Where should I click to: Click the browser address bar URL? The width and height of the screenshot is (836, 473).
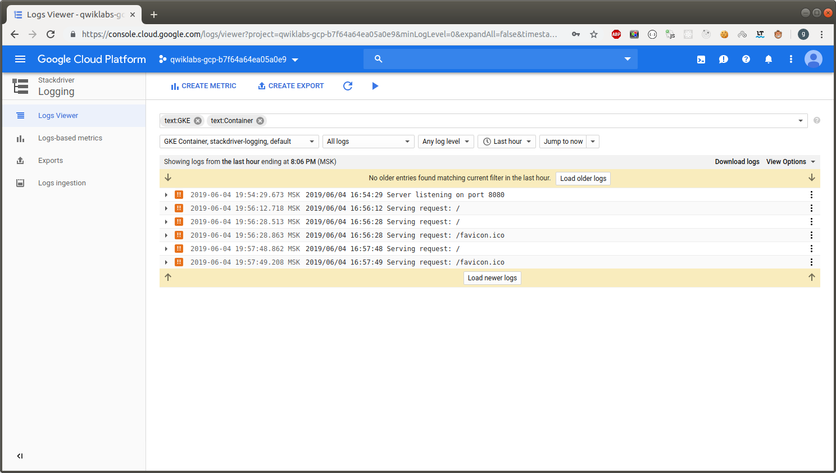[319, 34]
